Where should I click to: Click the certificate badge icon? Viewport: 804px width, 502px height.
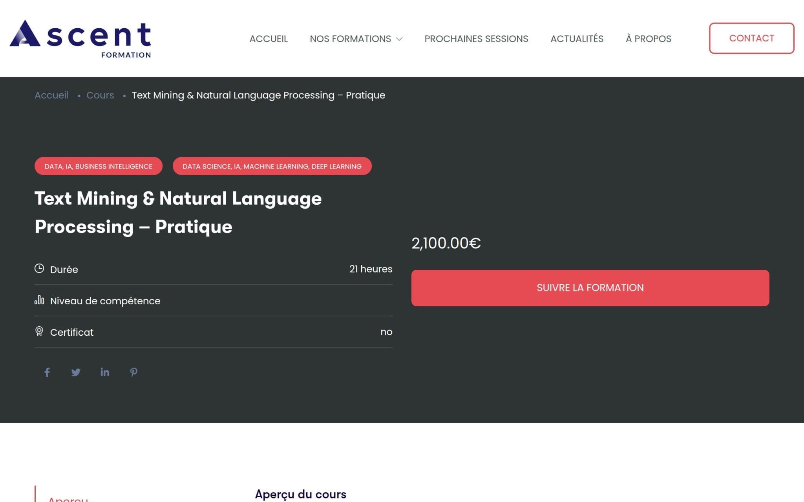pyautogui.click(x=39, y=331)
